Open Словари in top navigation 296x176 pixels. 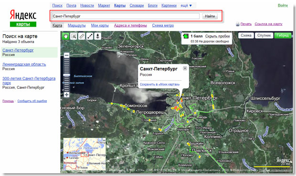137,5
